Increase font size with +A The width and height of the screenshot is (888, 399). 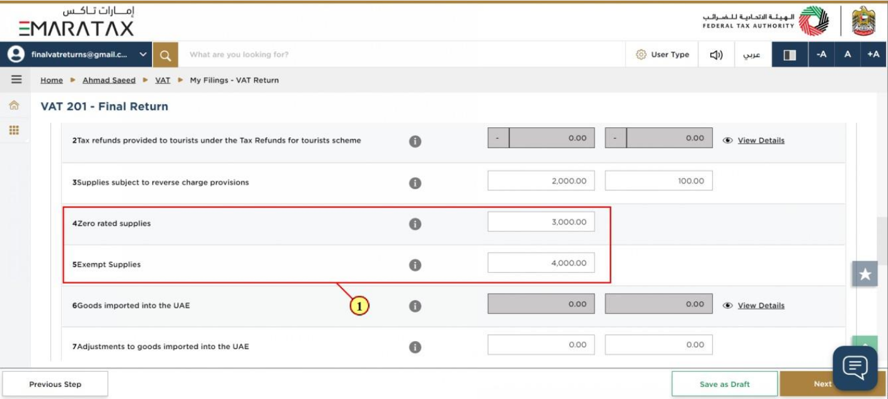(x=873, y=55)
